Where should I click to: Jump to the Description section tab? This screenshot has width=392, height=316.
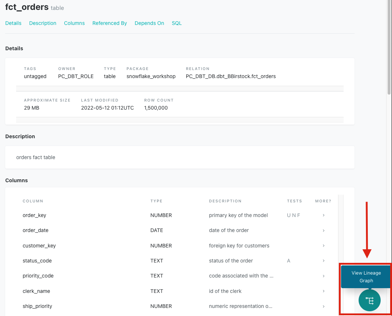pos(43,23)
